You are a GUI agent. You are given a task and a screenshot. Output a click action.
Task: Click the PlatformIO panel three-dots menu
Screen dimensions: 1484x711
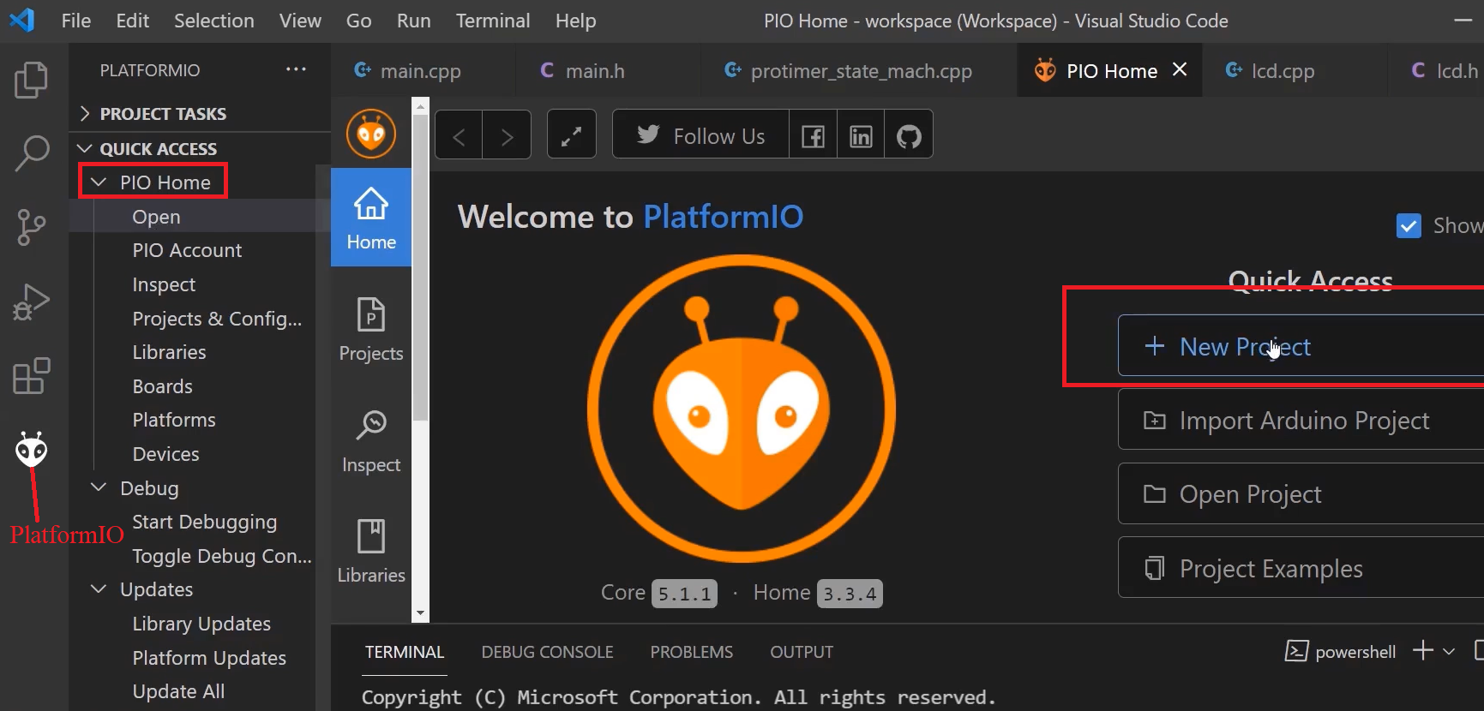point(296,69)
